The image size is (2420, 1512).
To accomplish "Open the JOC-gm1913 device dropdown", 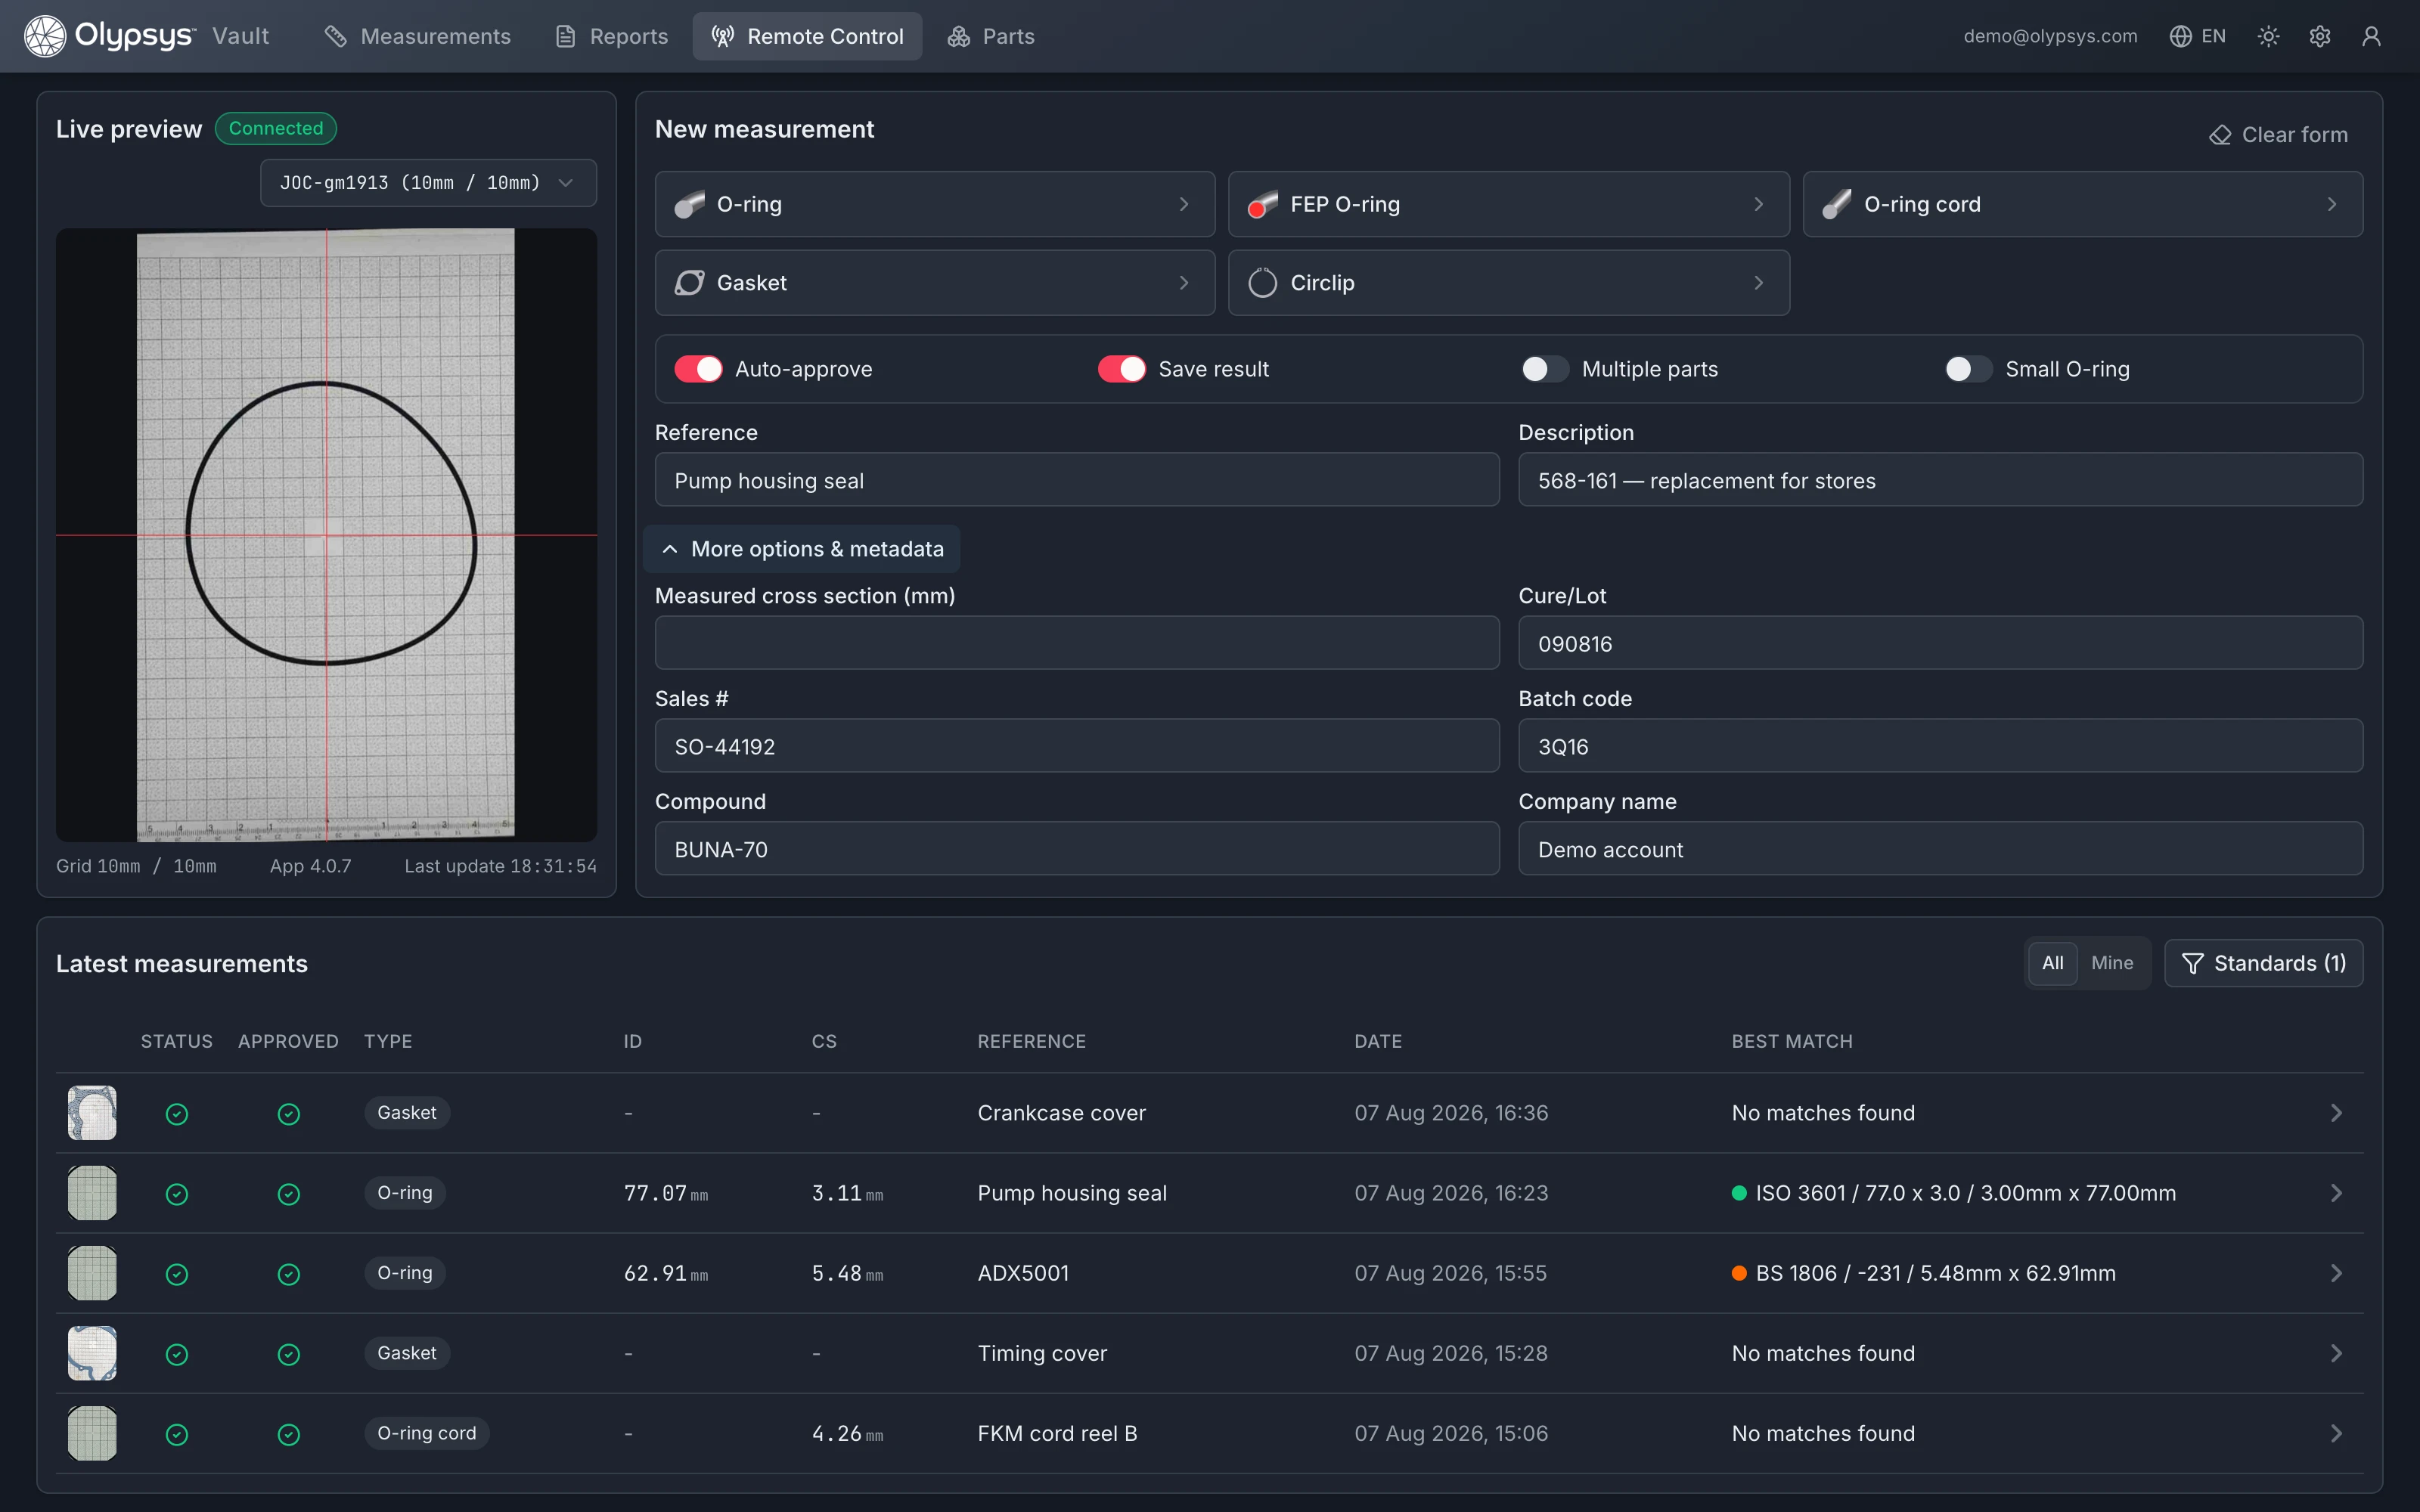I will pyautogui.click(x=428, y=183).
